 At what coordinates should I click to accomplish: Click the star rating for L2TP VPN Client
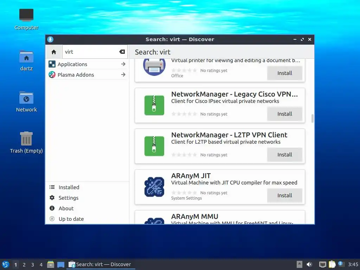tap(184, 155)
